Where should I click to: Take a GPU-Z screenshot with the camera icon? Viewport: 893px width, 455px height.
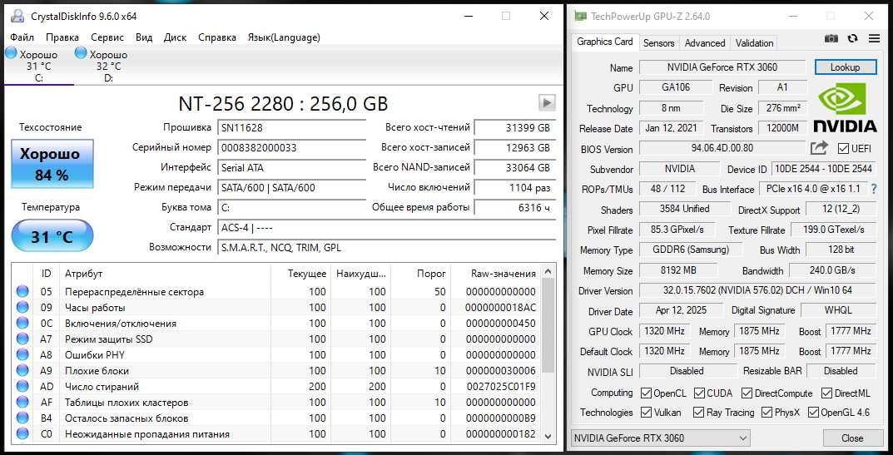831,39
